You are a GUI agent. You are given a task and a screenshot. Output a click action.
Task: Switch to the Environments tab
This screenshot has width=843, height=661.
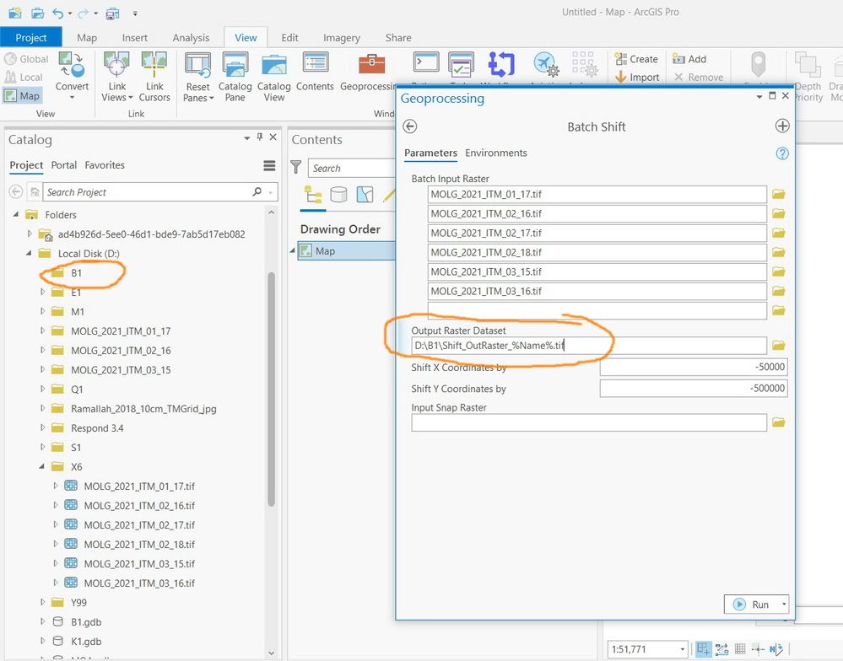point(496,153)
